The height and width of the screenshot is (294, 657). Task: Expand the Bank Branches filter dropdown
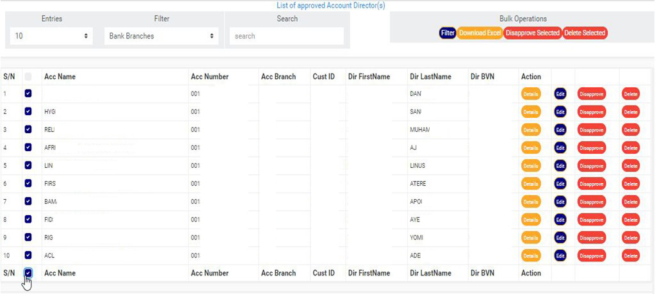tap(161, 37)
